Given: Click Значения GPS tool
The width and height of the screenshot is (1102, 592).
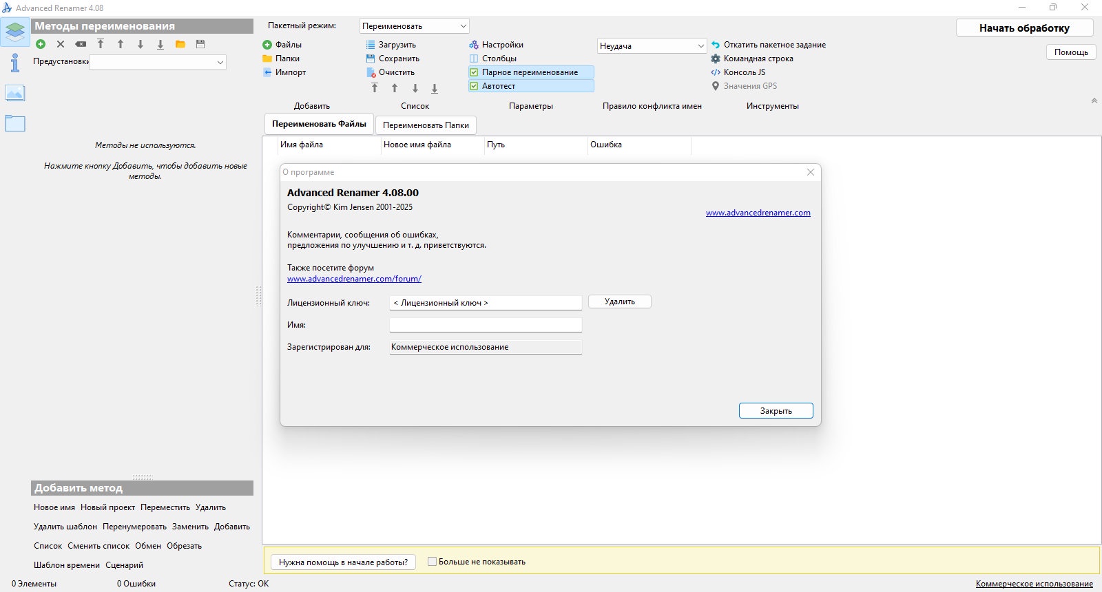Looking at the screenshot, I should tap(744, 86).
